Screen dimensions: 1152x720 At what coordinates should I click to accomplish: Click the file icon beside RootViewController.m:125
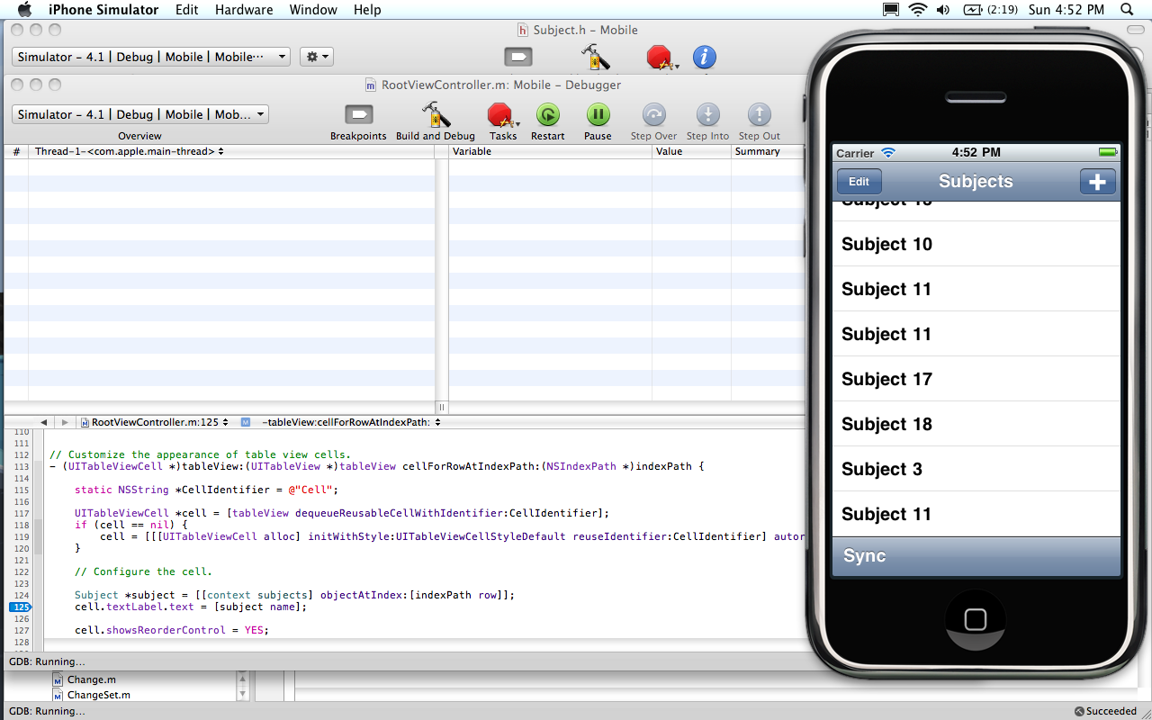point(85,422)
